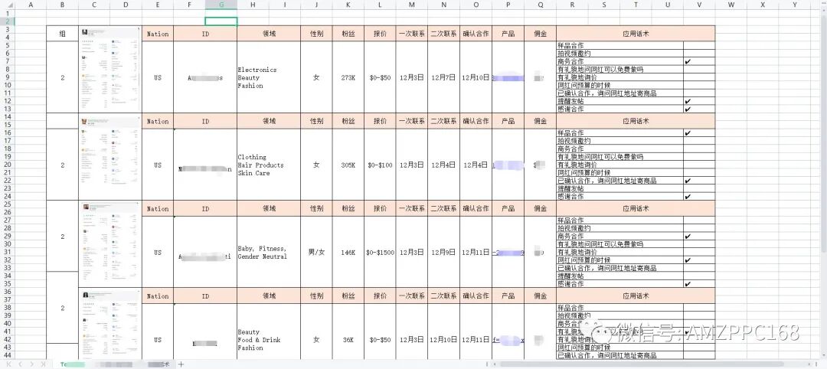Select the '12月9日' second contact cell
The height and width of the screenshot is (369, 827).
tap(443, 253)
